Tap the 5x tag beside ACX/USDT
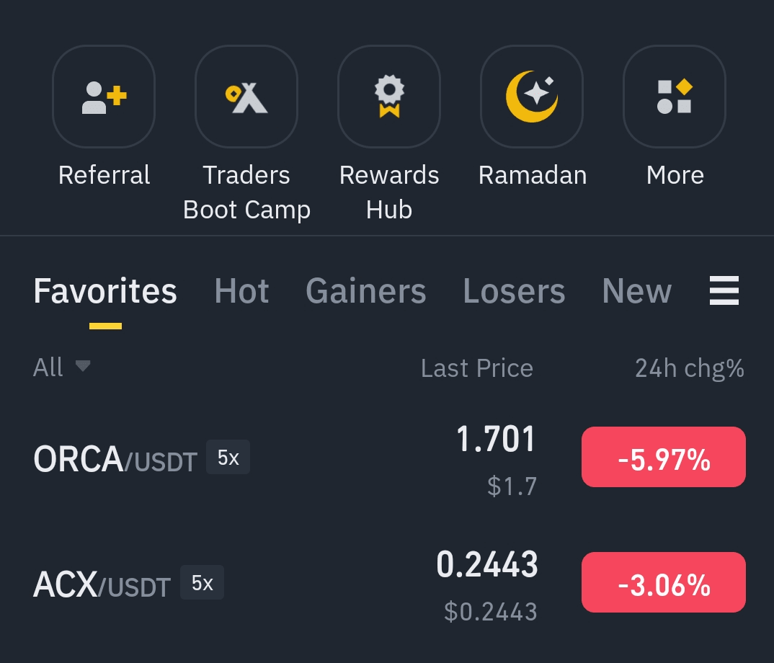 [202, 582]
